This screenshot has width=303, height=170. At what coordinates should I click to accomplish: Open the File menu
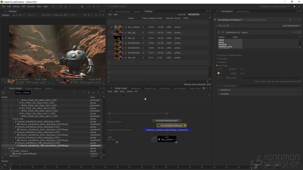point(3,6)
